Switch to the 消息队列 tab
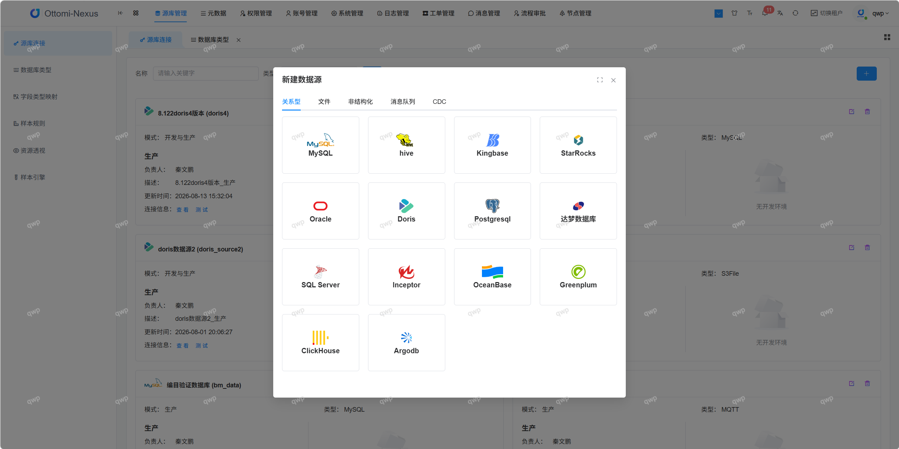The image size is (899, 449). tap(403, 102)
